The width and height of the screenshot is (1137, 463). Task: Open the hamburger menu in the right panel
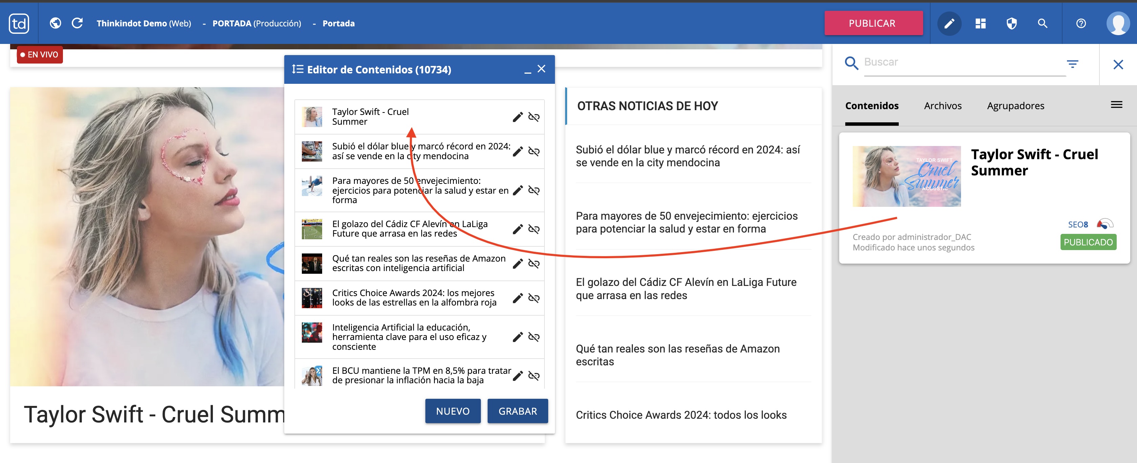pos(1116,104)
